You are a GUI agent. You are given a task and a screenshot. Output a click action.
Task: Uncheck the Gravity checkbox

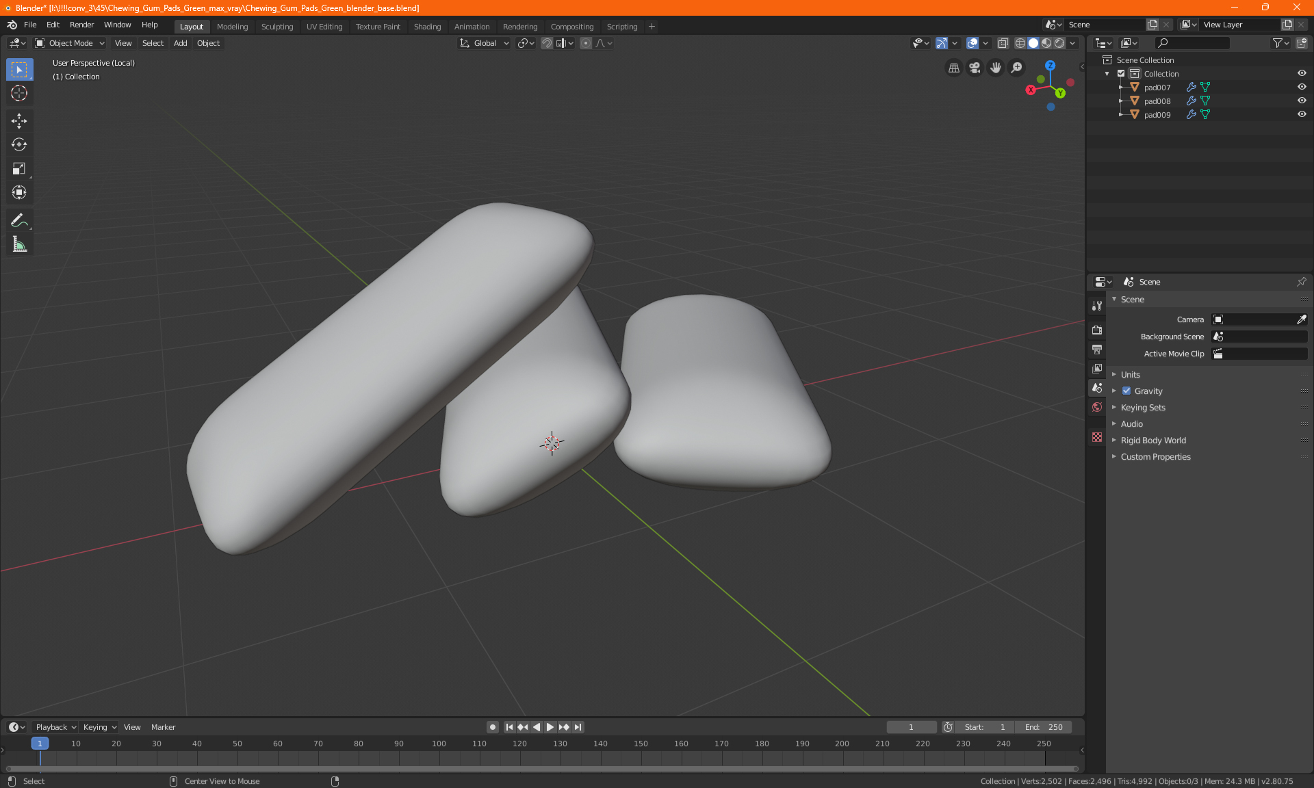coord(1126,391)
